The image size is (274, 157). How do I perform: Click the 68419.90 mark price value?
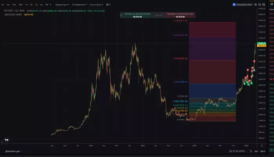coord(29,15)
